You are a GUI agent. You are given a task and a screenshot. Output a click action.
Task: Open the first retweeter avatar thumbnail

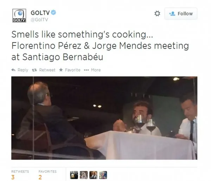pos(74,175)
